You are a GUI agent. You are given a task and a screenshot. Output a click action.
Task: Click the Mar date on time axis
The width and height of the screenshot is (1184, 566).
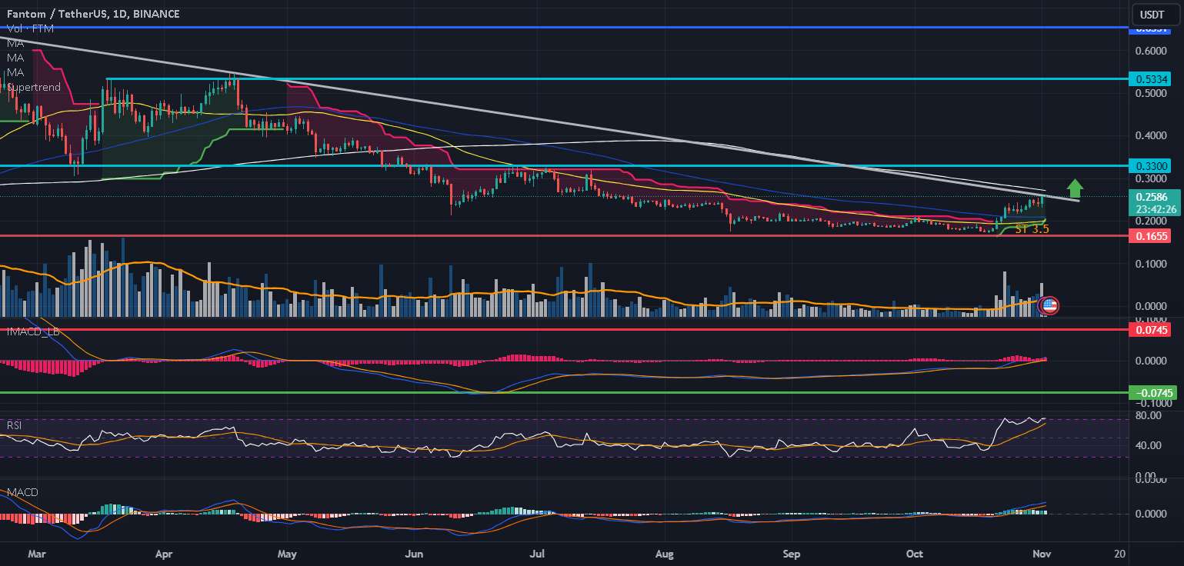36,553
